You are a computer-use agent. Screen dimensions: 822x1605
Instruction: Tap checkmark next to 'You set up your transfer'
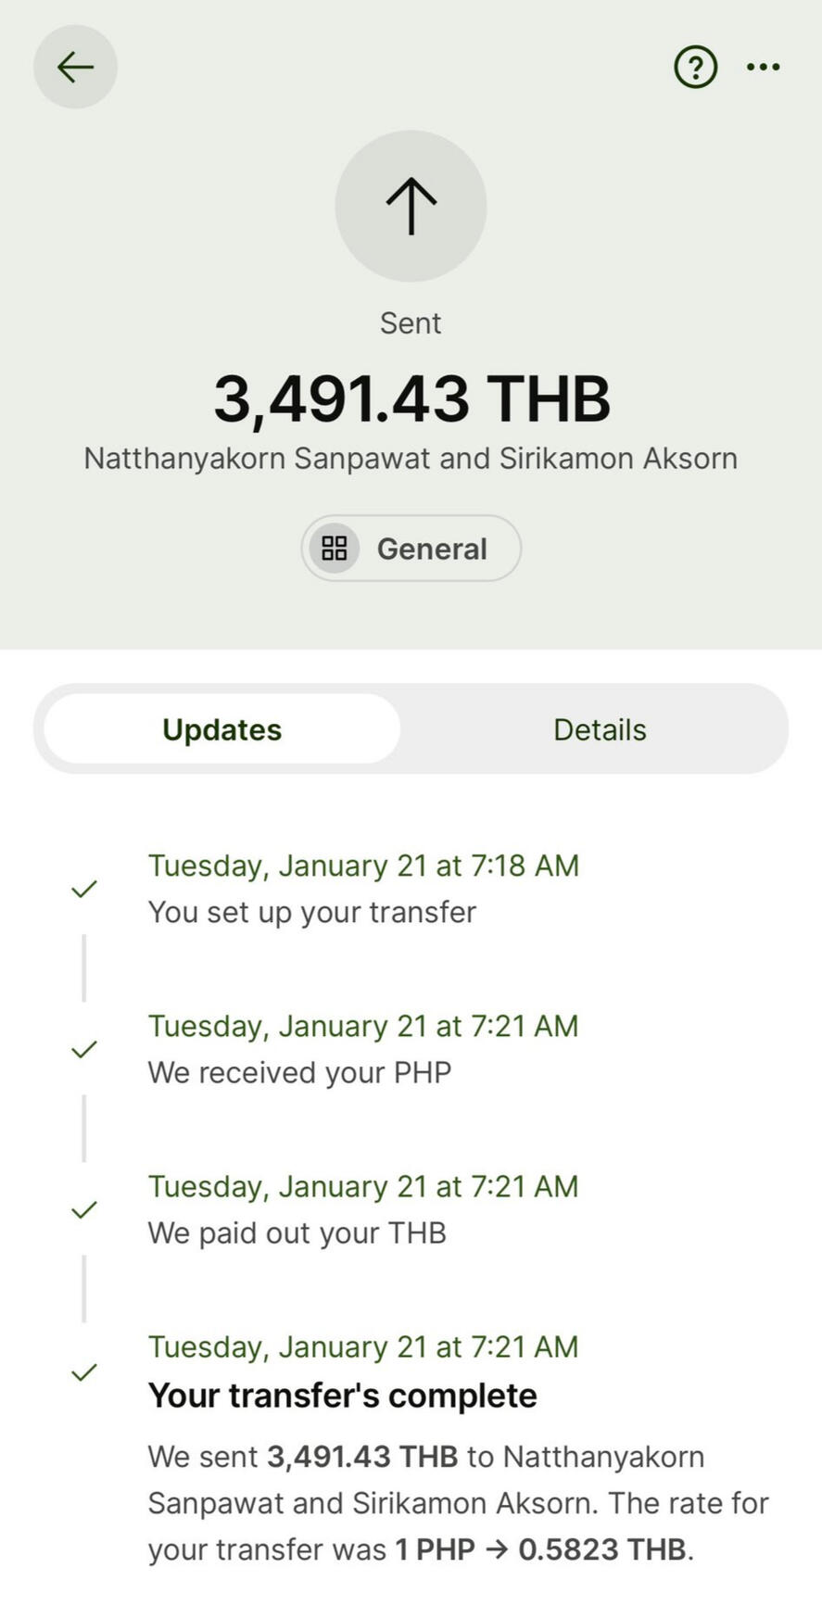point(84,889)
